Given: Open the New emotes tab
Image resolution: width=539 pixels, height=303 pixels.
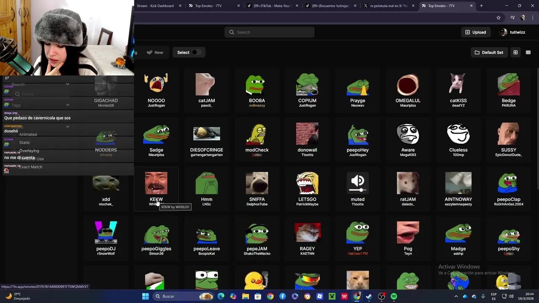Looking at the screenshot, I should click(x=155, y=53).
